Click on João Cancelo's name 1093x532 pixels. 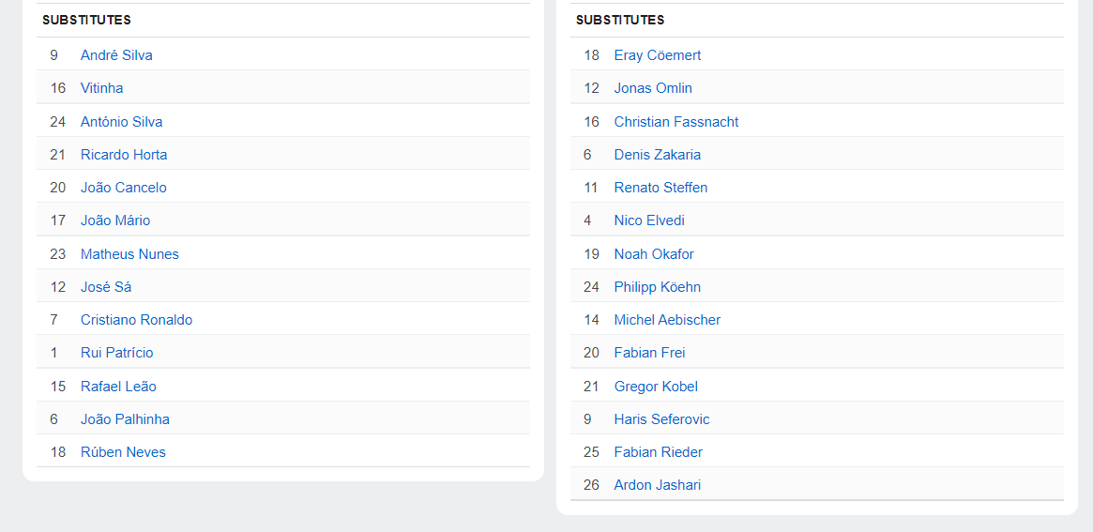[123, 188]
